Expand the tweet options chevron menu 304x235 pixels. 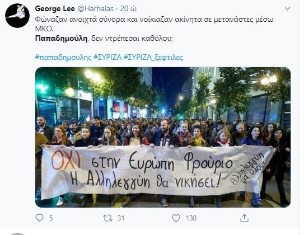point(287,8)
